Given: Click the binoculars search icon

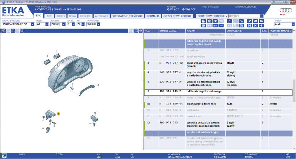Looking at the screenshot, I should [x=215, y=21].
